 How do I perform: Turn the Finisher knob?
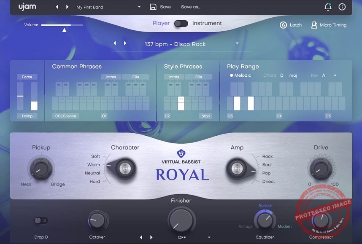pos(181,220)
